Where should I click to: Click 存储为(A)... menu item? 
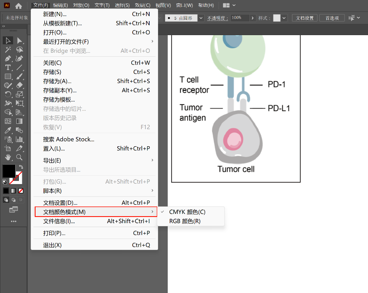pos(57,81)
